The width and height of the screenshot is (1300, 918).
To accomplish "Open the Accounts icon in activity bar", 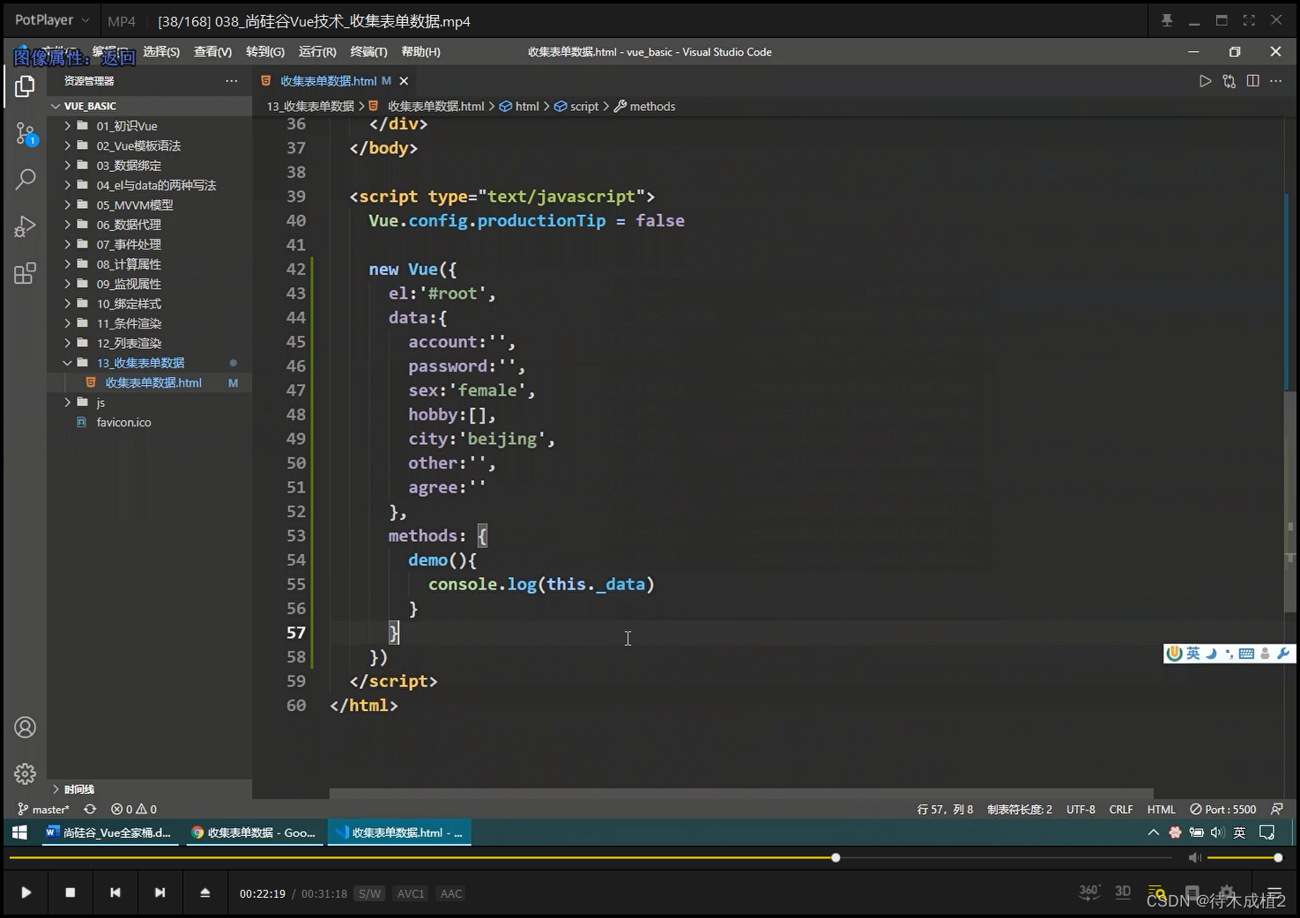I will (25, 728).
